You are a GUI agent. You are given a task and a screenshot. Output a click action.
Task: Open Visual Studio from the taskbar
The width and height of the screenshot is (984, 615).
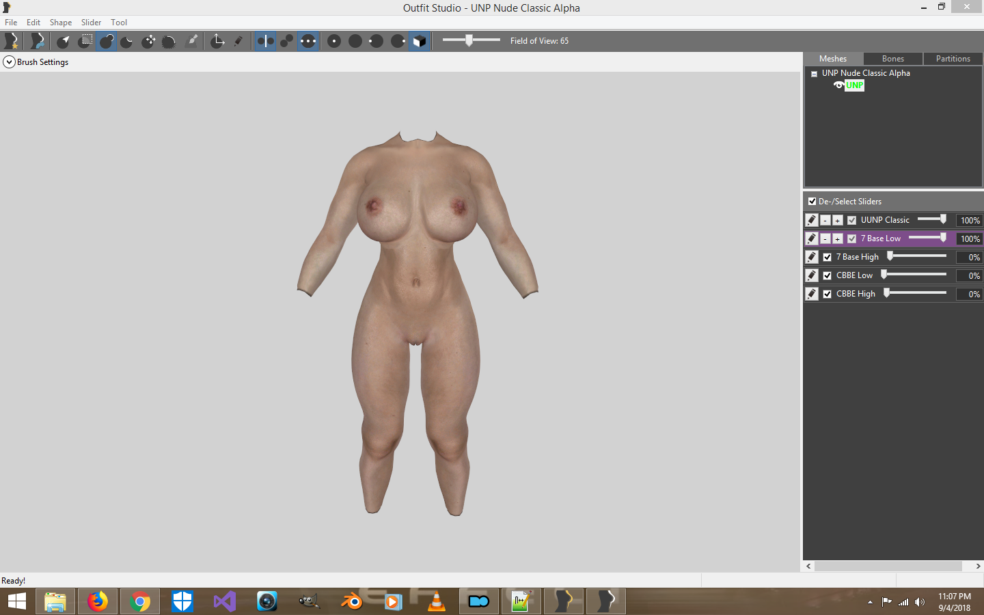(x=225, y=602)
